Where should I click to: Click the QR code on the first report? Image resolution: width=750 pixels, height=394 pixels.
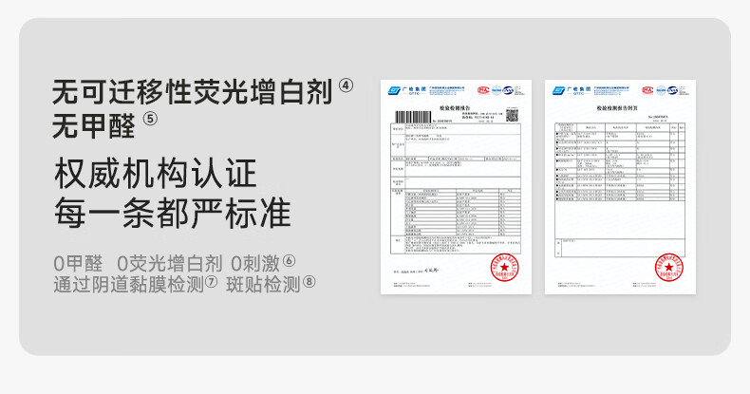click(x=512, y=115)
